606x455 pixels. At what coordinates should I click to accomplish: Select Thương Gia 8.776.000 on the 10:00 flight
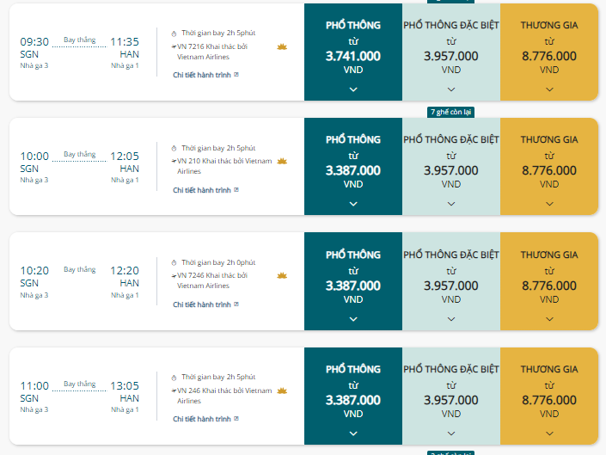pyautogui.click(x=549, y=166)
